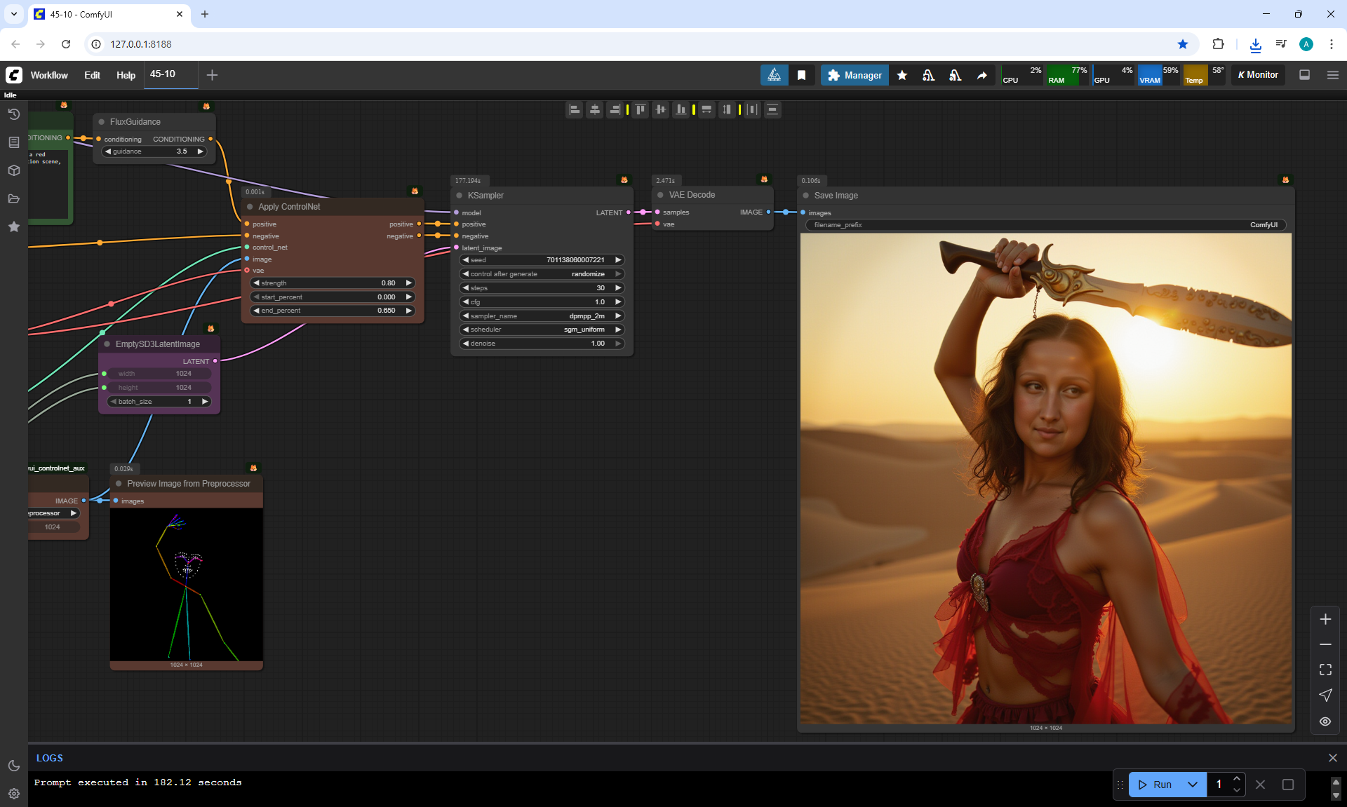Open the node library sidebar icon
1347x807 pixels.
tap(13, 142)
